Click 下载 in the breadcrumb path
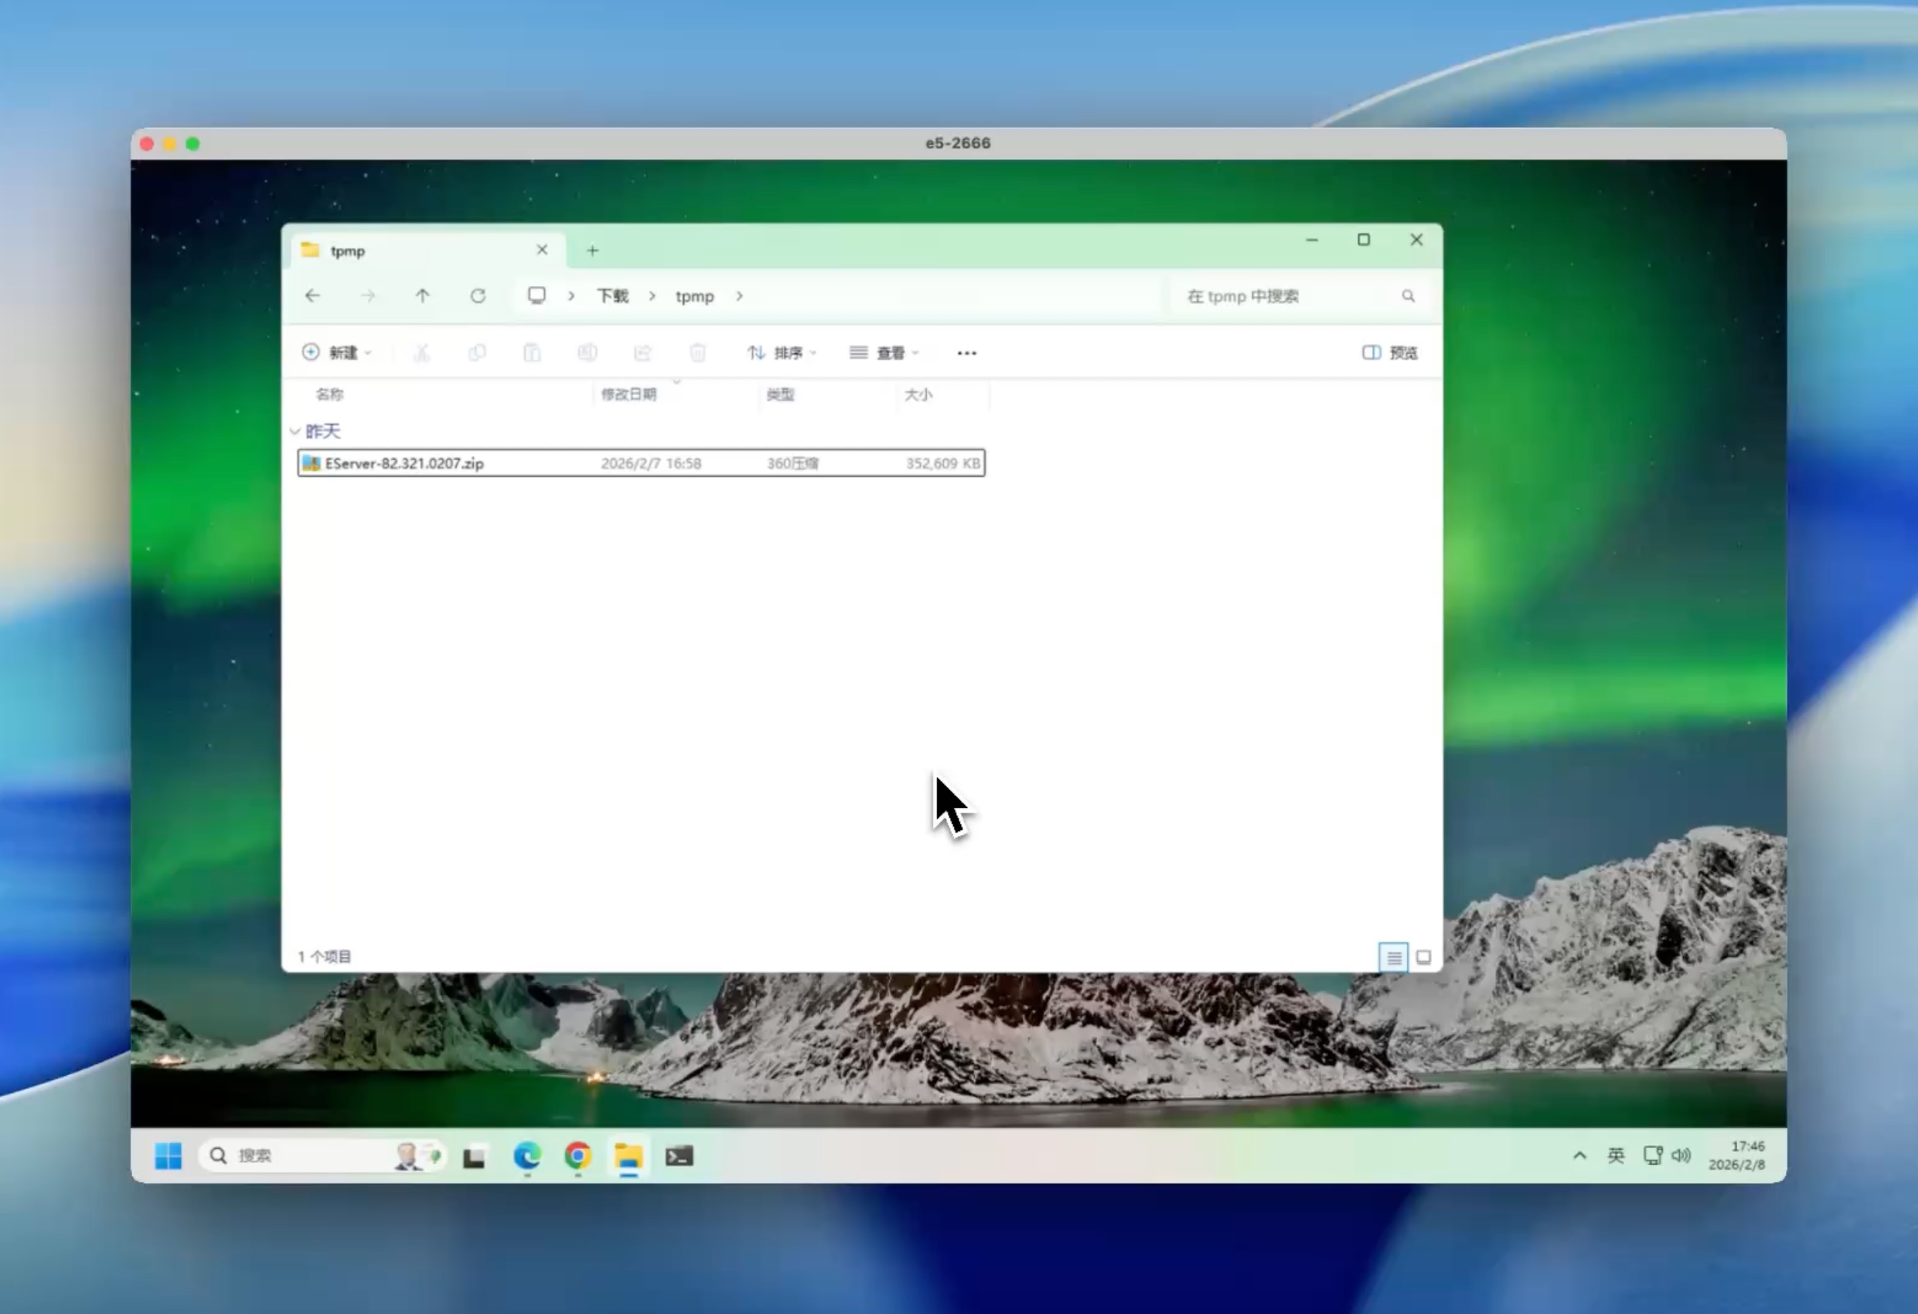Image resolution: width=1918 pixels, height=1314 pixels. (612, 297)
